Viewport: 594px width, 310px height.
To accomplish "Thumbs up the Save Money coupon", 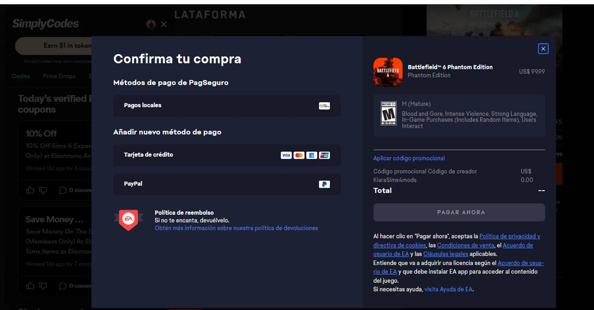I will pyautogui.click(x=30, y=285).
